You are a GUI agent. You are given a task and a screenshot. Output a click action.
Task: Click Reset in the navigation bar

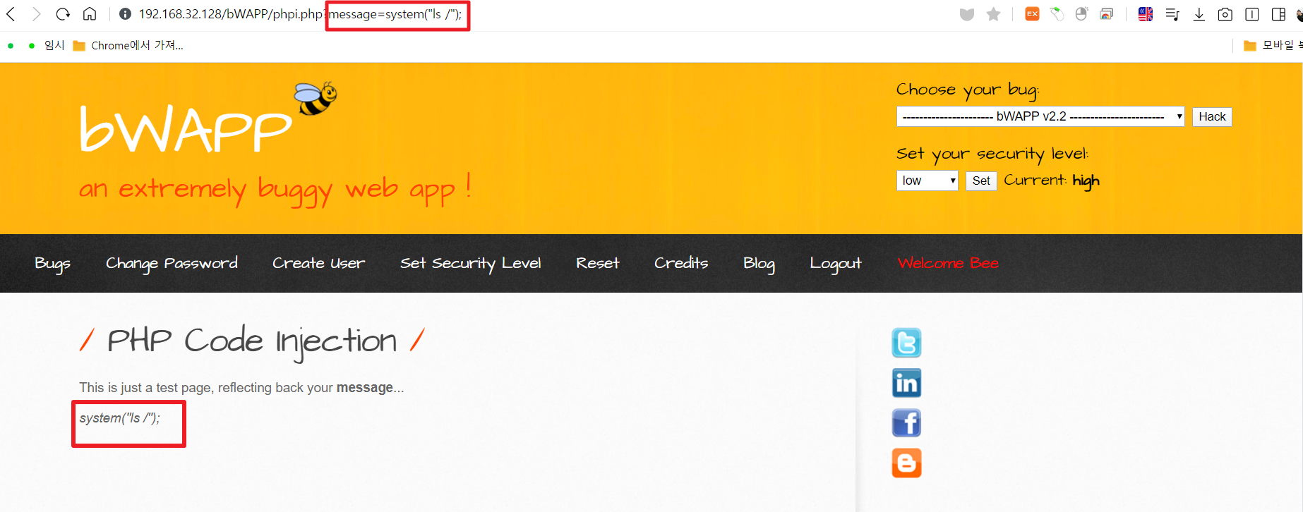598,263
